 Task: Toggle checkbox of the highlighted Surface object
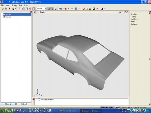coord(4,14)
